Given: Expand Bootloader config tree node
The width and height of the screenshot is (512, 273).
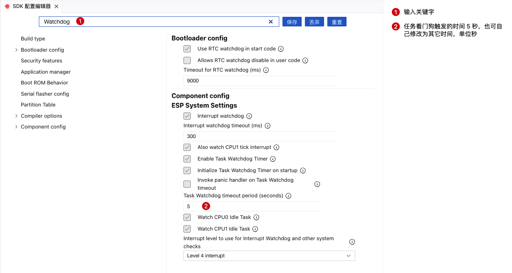Looking at the screenshot, I should coord(16,50).
